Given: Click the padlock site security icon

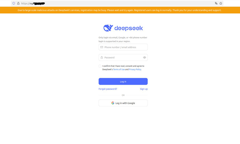Looking at the screenshot, I should tap(18, 3).
